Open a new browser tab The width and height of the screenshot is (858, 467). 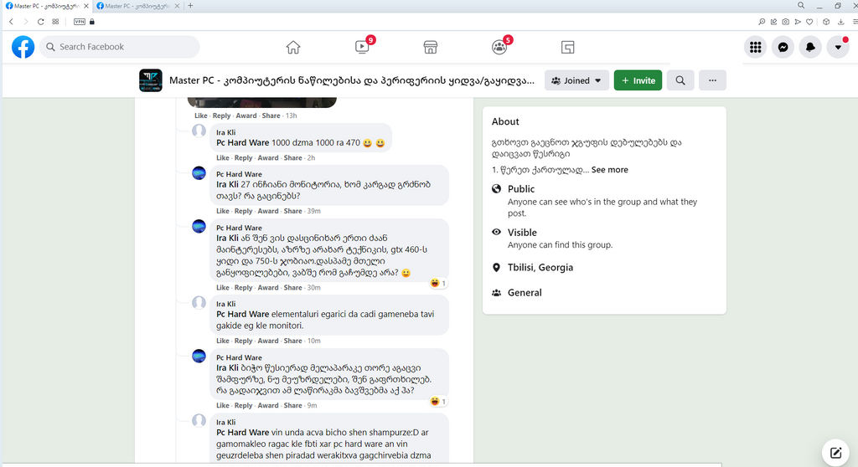pos(190,6)
